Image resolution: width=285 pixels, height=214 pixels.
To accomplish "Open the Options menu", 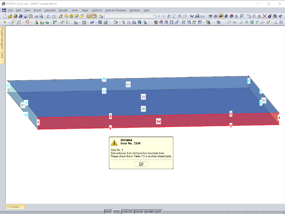I will point(97,11).
